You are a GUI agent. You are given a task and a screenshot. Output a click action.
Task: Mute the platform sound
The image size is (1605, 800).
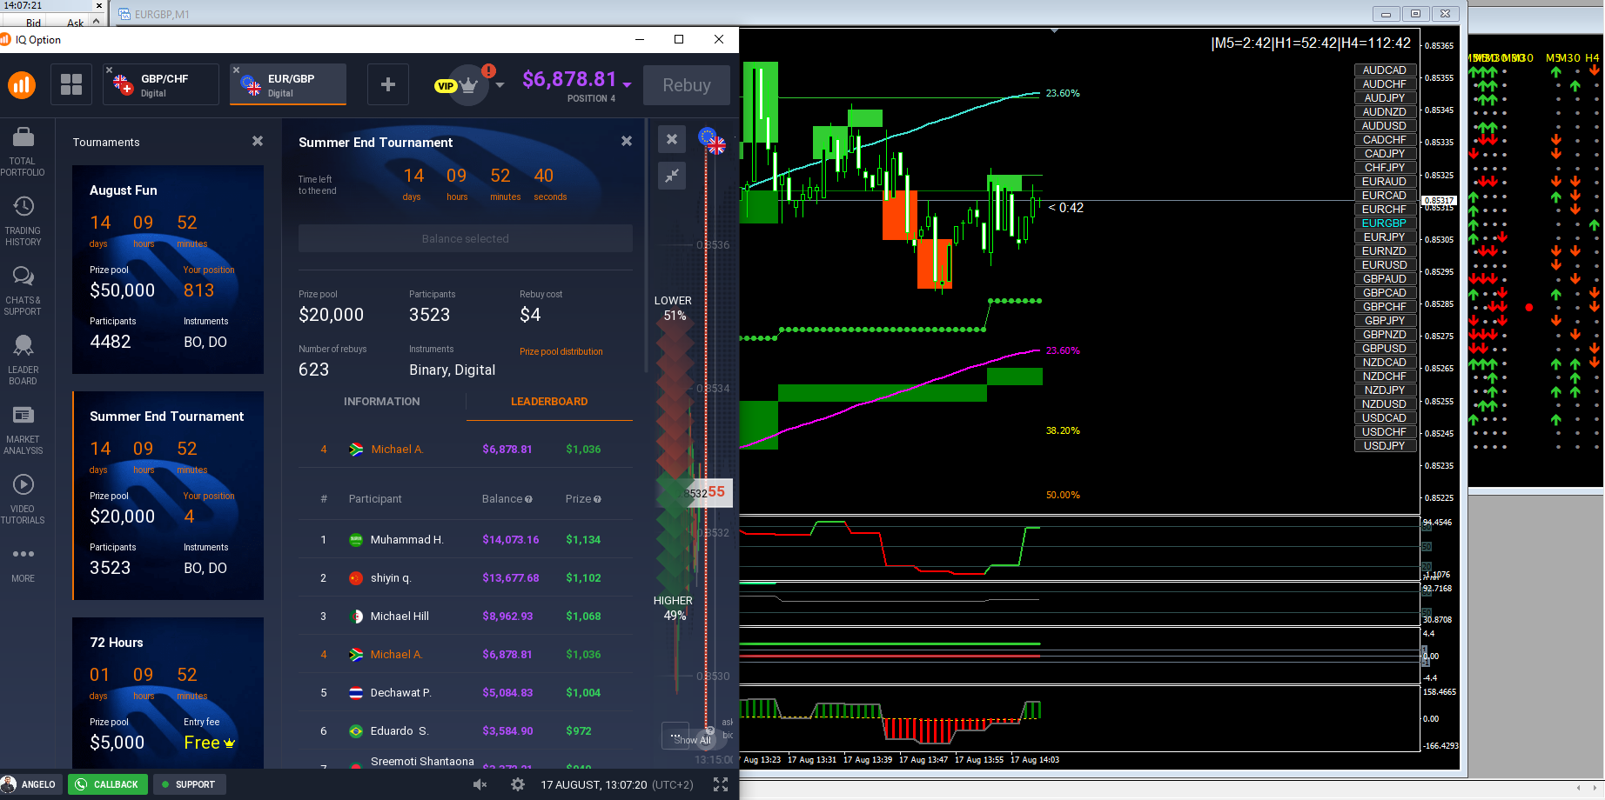(480, 784)
